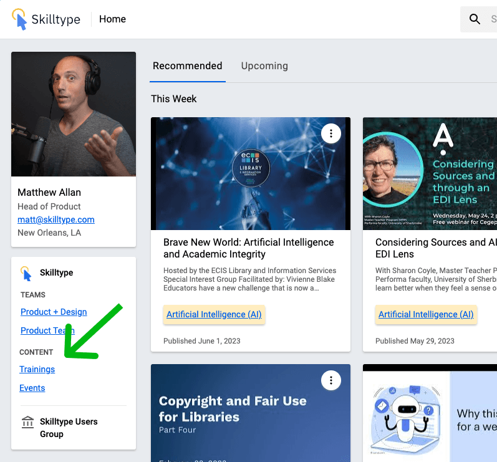This screenshot has width=497, height=462.
Task: Click Skilltype cursor icon in sidebar panel
Action: click(x=26, y=274)
